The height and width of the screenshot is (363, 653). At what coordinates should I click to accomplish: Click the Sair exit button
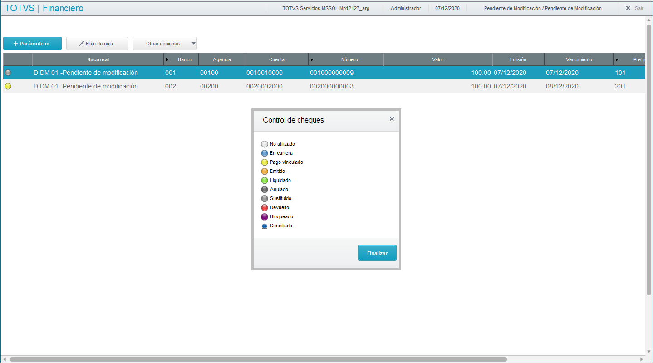click(635, 8)
